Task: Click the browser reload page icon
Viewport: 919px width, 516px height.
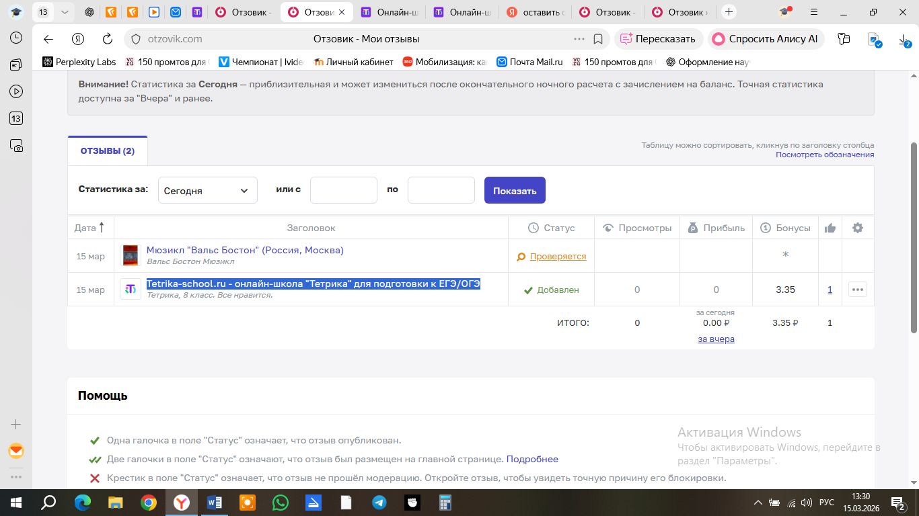Action: tap(108, 39)
